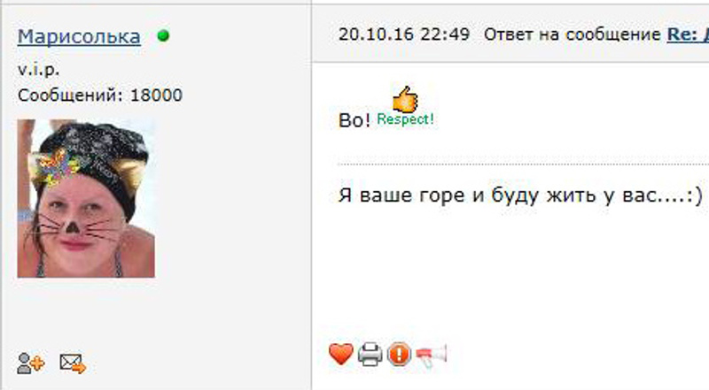Click the Сообщений: 18000 post count
The width and height of the screenshot is (709, 390).
tap(100, 96)
